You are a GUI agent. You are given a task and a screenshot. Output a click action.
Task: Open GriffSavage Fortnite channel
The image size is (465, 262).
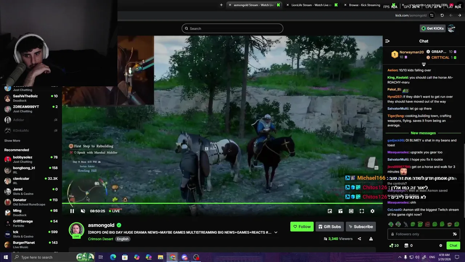[x=31, y=223]
